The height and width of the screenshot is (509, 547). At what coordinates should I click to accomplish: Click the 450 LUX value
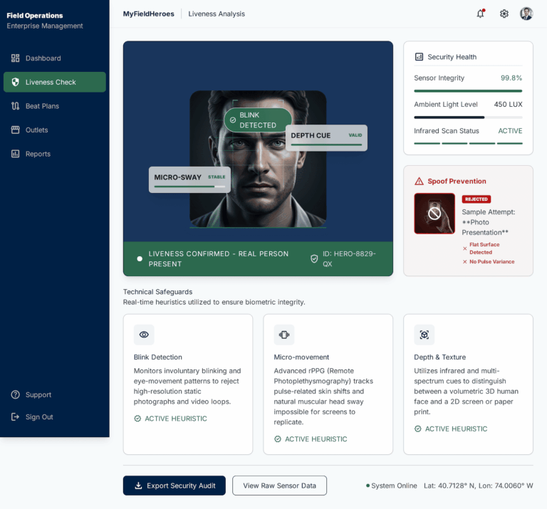508,104
